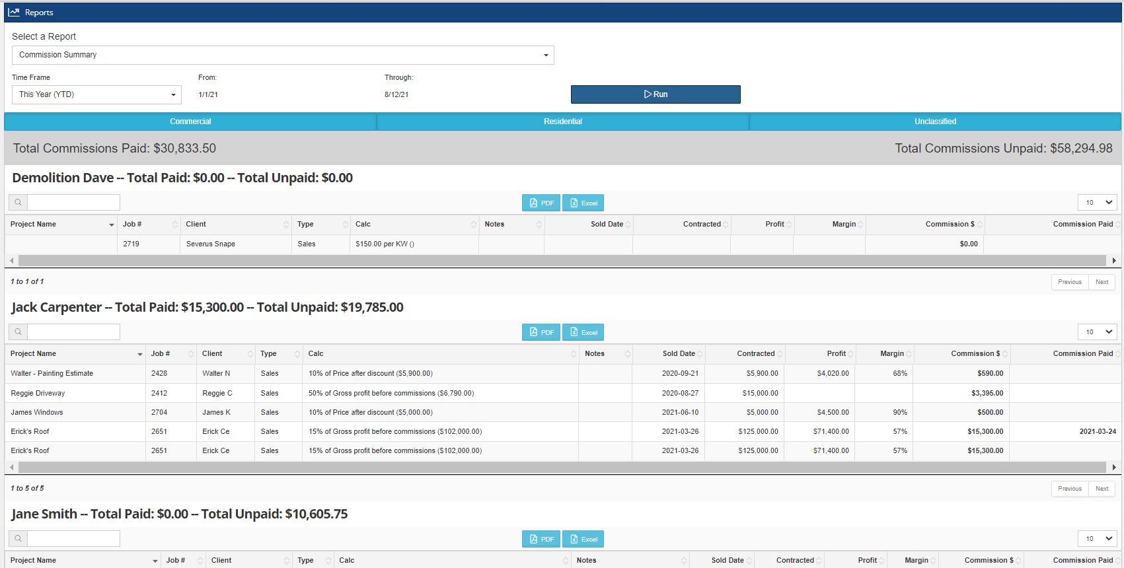1124x568 pixels.
Task: Export Jane Smith table to PDF
Action: (541, 539)
